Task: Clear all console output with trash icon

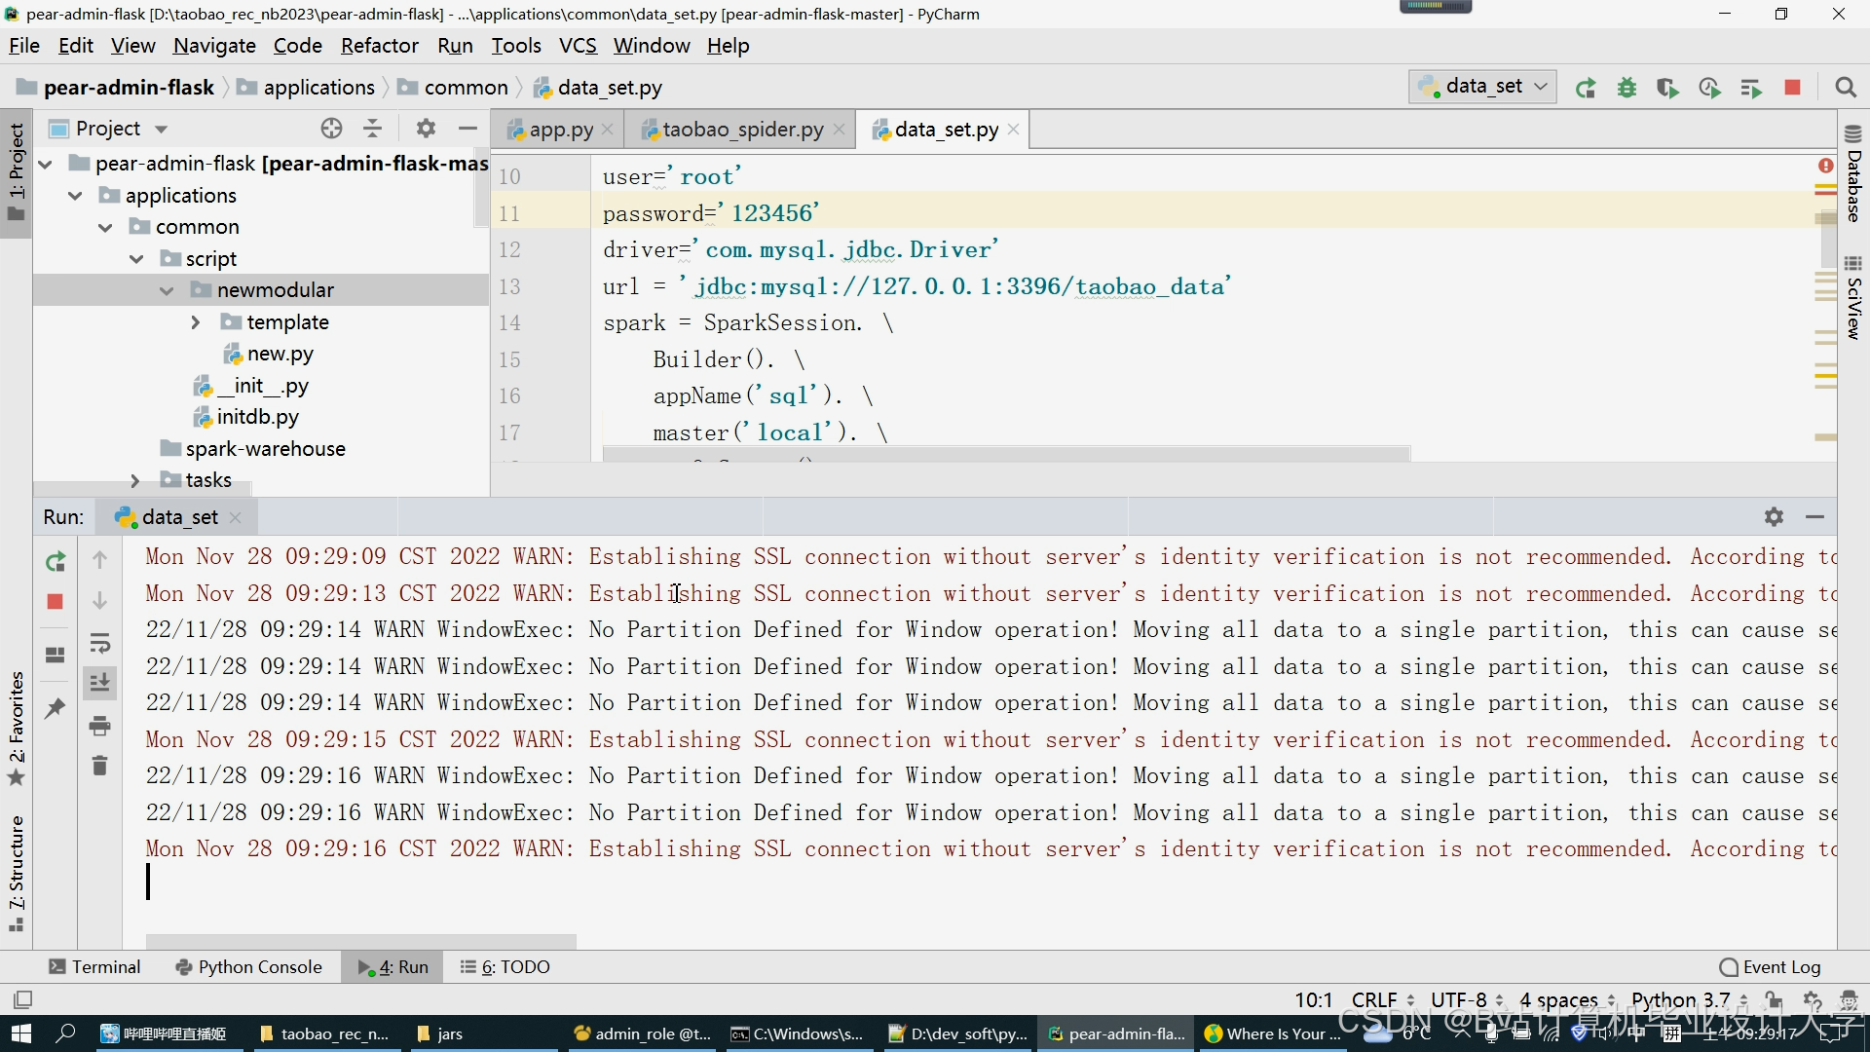Action: [99, 766]
